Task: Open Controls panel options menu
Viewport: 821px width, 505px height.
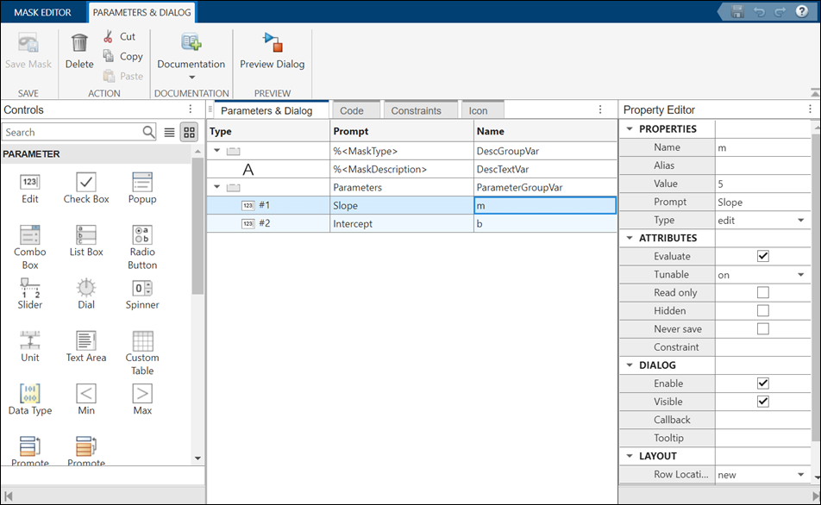Action: coord(191,109)
